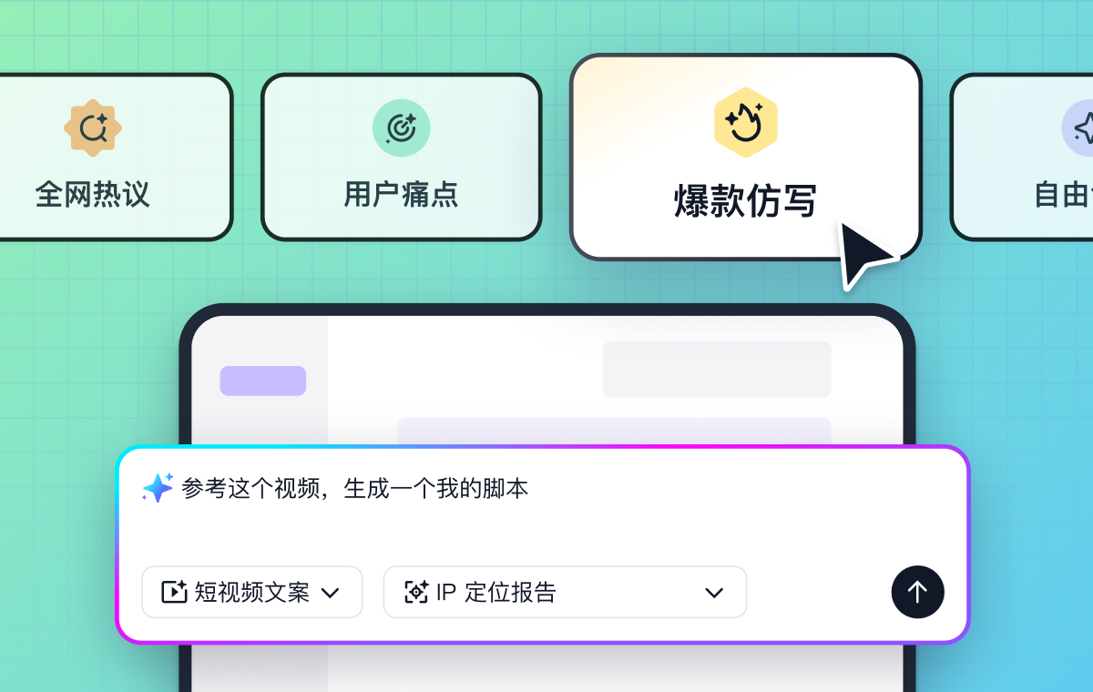Click the green 用户痛点 target icon
This screenshot has width=1093, height=692.
(x=402, y=128)
